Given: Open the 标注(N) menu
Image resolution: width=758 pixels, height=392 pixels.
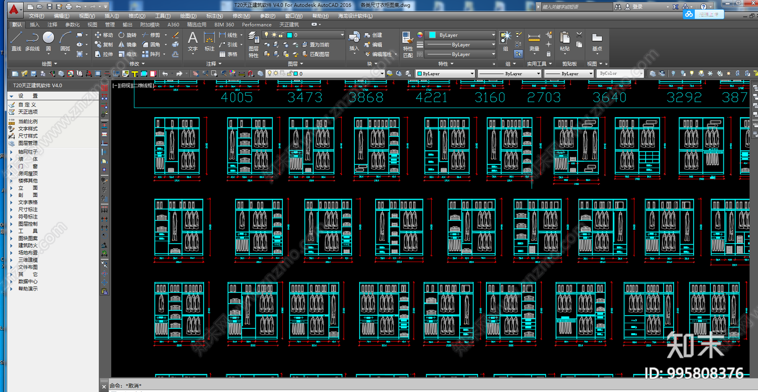Looking at the screenshot, I should pos(215,16).
